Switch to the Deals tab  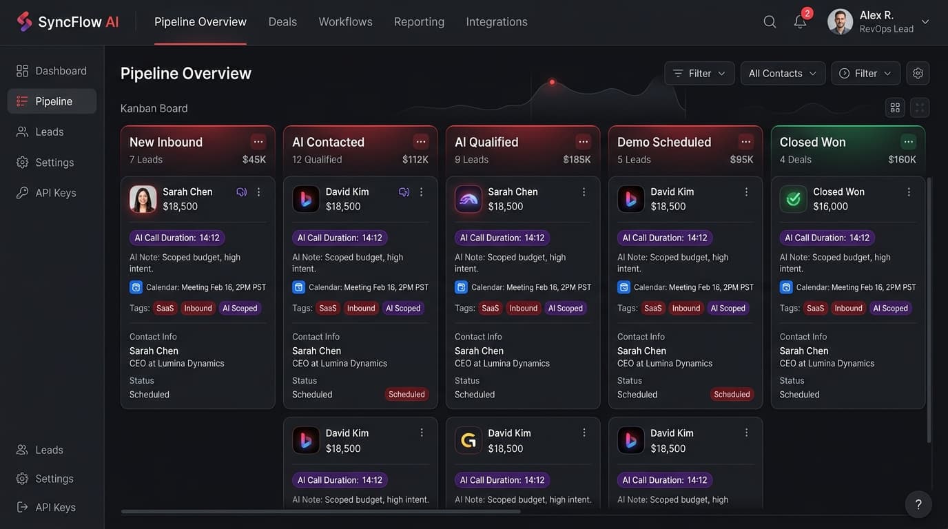[x=282, y=22]
